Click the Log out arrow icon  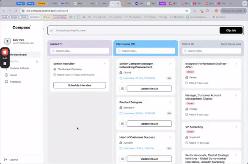(x=6, y=160)
